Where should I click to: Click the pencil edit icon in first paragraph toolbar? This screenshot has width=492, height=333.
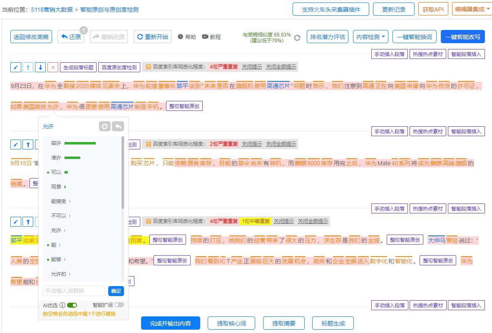pyautogui.click(x=16, y=67)
